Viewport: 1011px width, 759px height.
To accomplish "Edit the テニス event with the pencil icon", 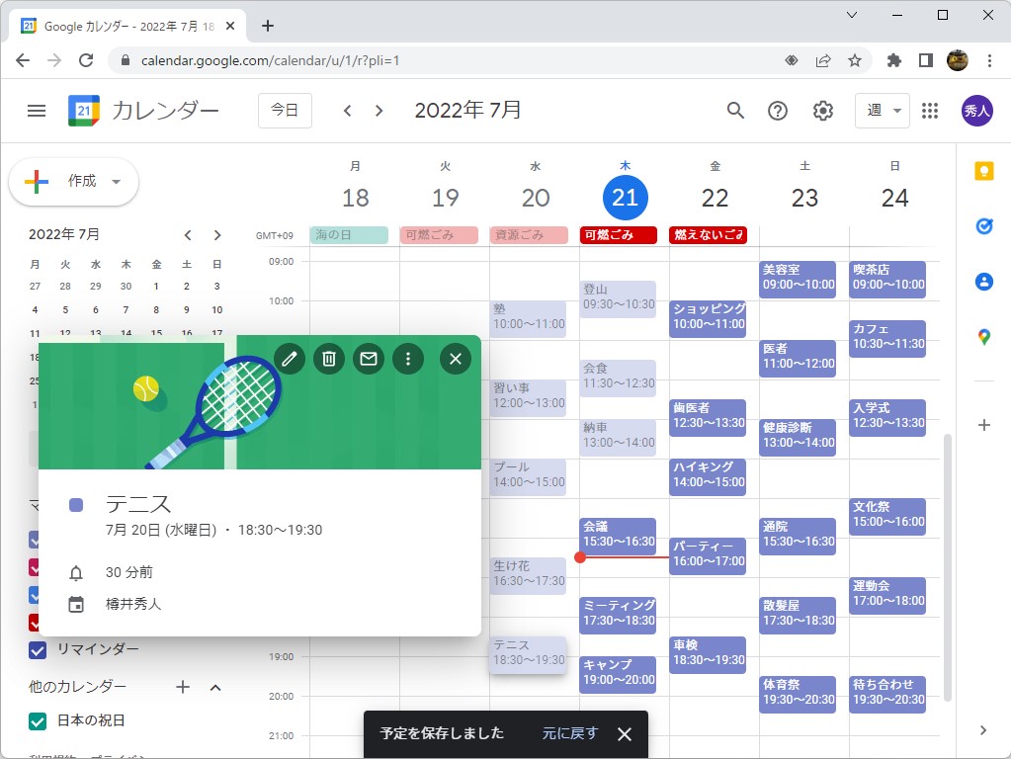I will point(289,360).
